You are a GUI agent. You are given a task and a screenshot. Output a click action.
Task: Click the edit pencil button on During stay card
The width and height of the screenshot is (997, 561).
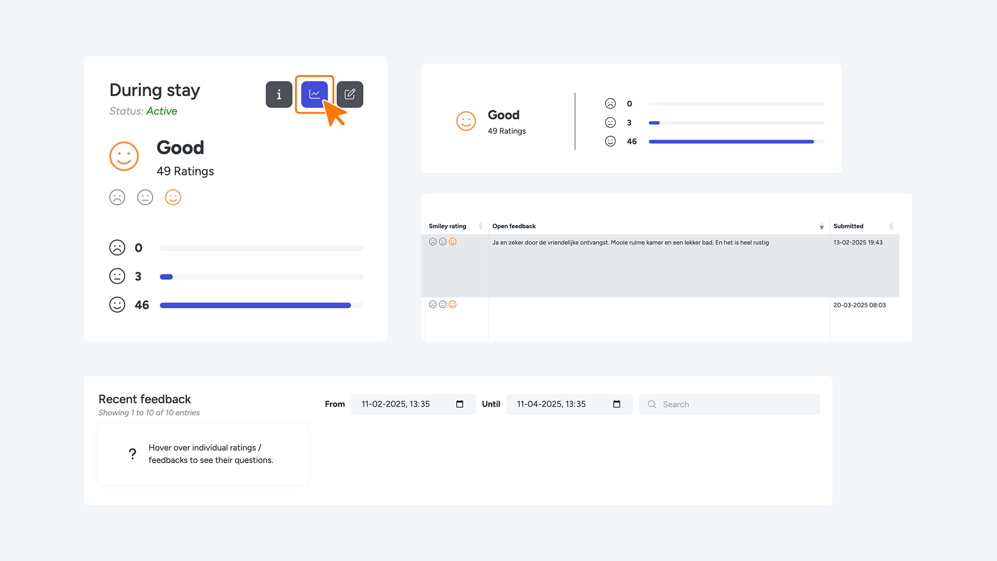[x=350, y=94]
